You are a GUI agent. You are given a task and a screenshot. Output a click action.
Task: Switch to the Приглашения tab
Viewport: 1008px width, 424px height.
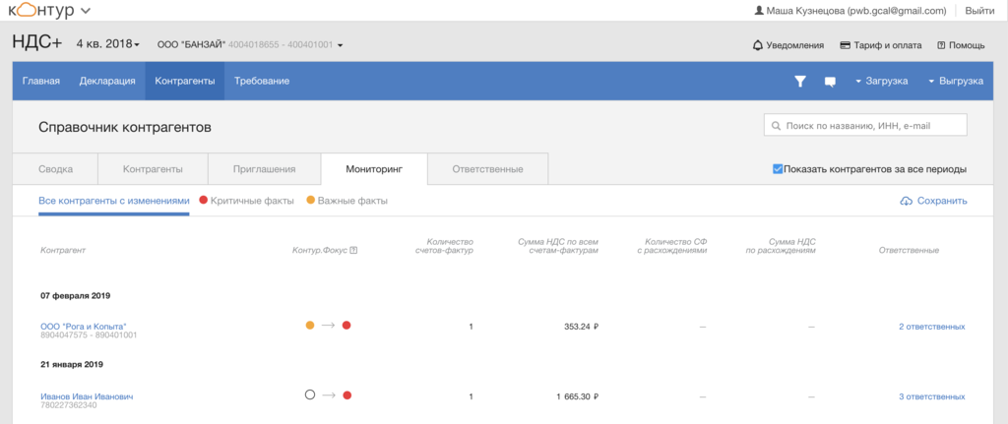tap(264, 169)
